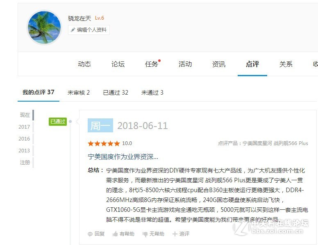Select the 关系 tab

[x=286, y=64]
